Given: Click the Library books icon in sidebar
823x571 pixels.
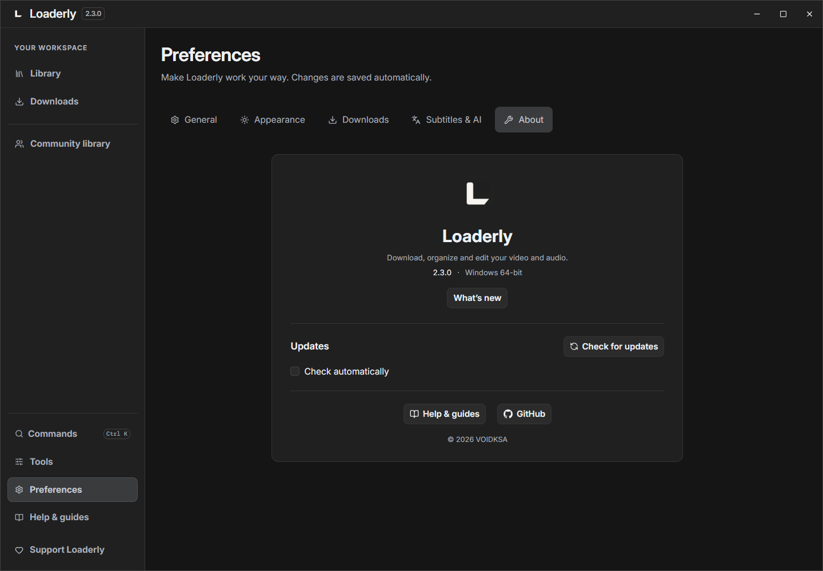Looking at the screenshot, I should click(19, 74).
